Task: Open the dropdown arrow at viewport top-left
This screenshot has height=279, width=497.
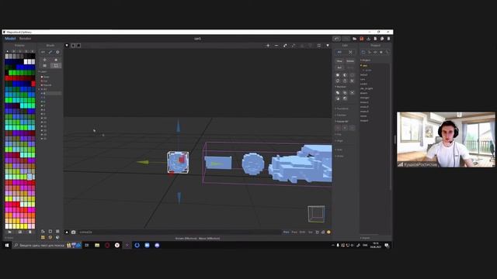Action: point(67,46)
